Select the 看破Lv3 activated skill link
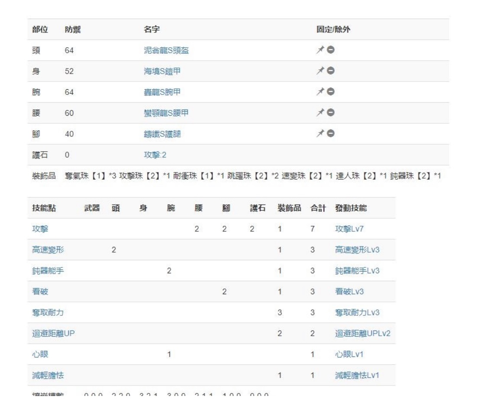The width and height of the screenshot is (487, 399). pos(349,292)
